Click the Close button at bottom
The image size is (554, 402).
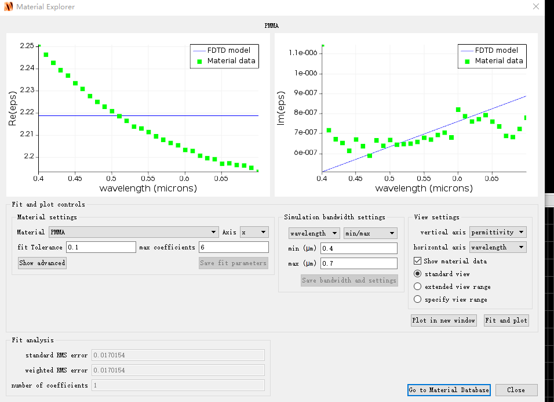coord(516,390)
